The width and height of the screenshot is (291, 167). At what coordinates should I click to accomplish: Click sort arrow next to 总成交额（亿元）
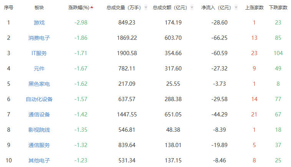click(192, 7)
